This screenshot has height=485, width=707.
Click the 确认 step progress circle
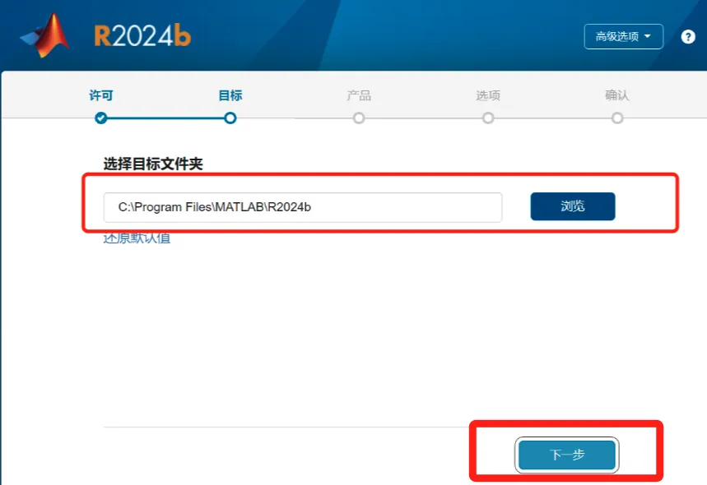tap(617, 118)
